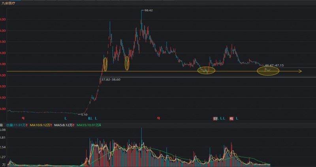Click the L marker directly after 财 badge

[218, 118]
